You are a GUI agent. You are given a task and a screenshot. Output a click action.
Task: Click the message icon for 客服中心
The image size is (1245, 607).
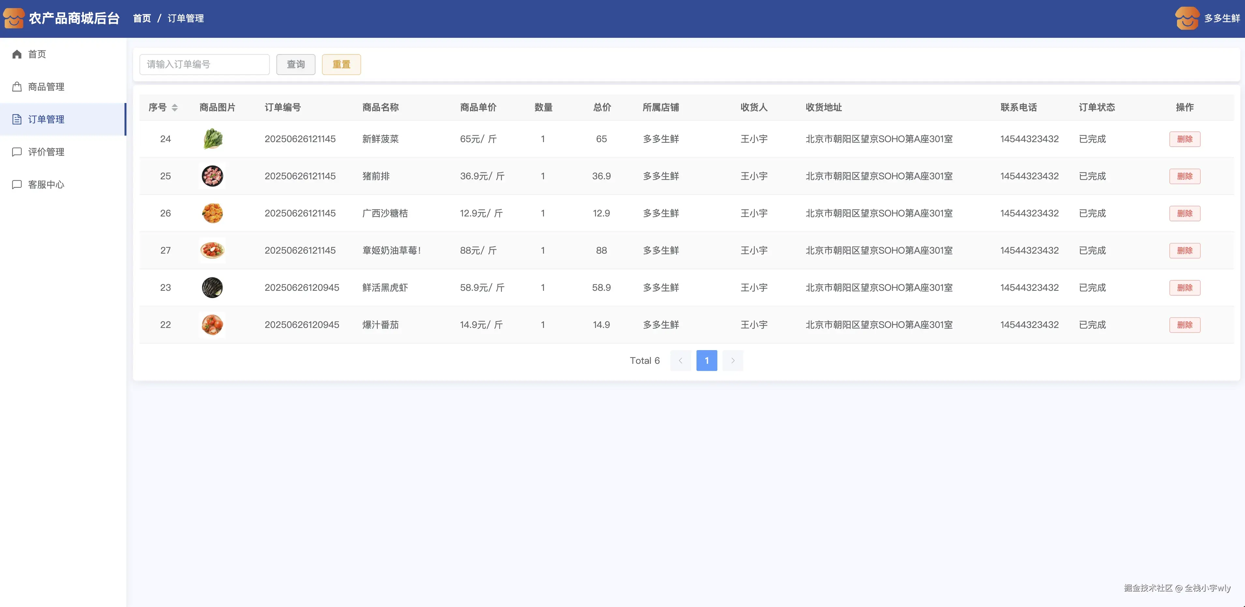(x=17, y=185)
